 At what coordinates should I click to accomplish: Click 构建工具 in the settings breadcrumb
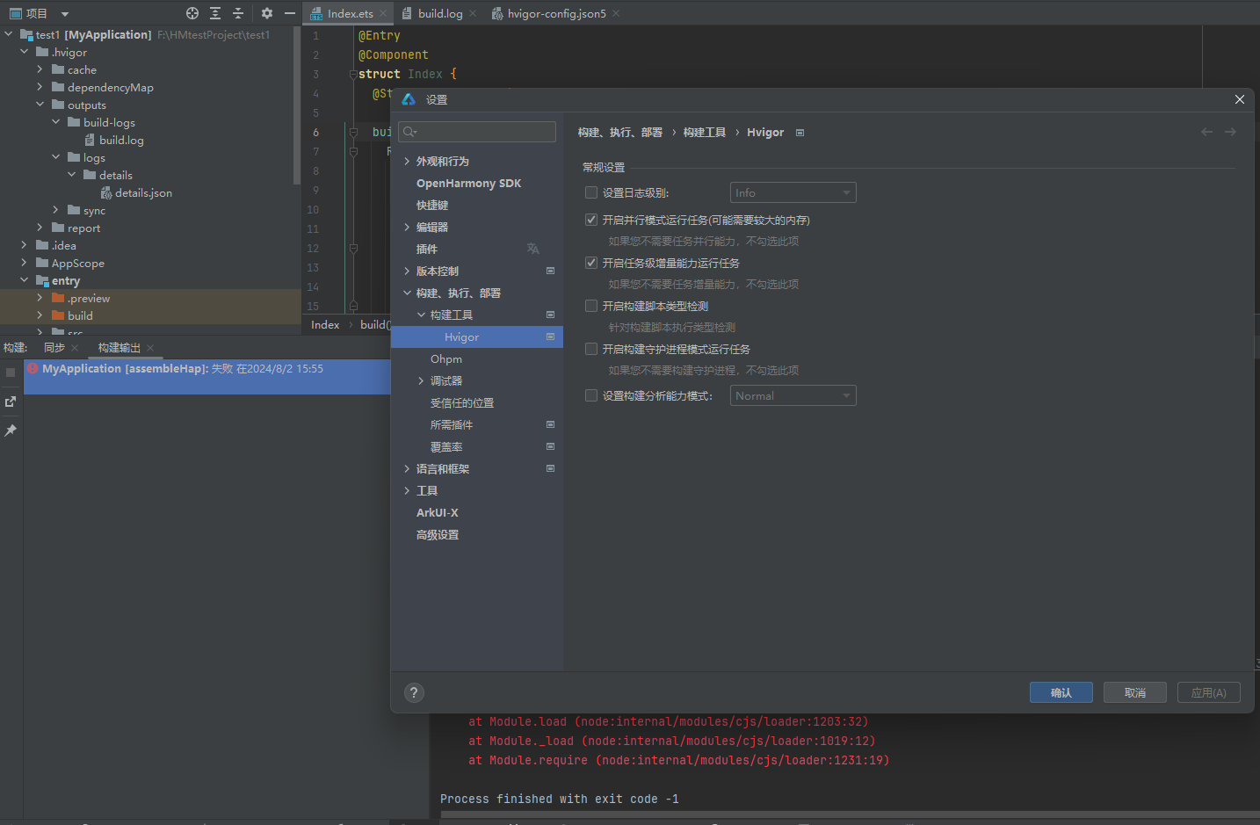(x=705, y=133)
